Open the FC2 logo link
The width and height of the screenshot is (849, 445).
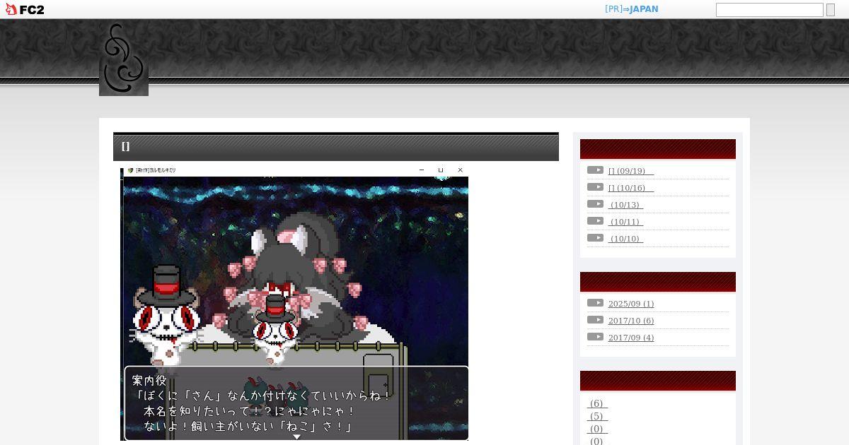click(25, 9)
